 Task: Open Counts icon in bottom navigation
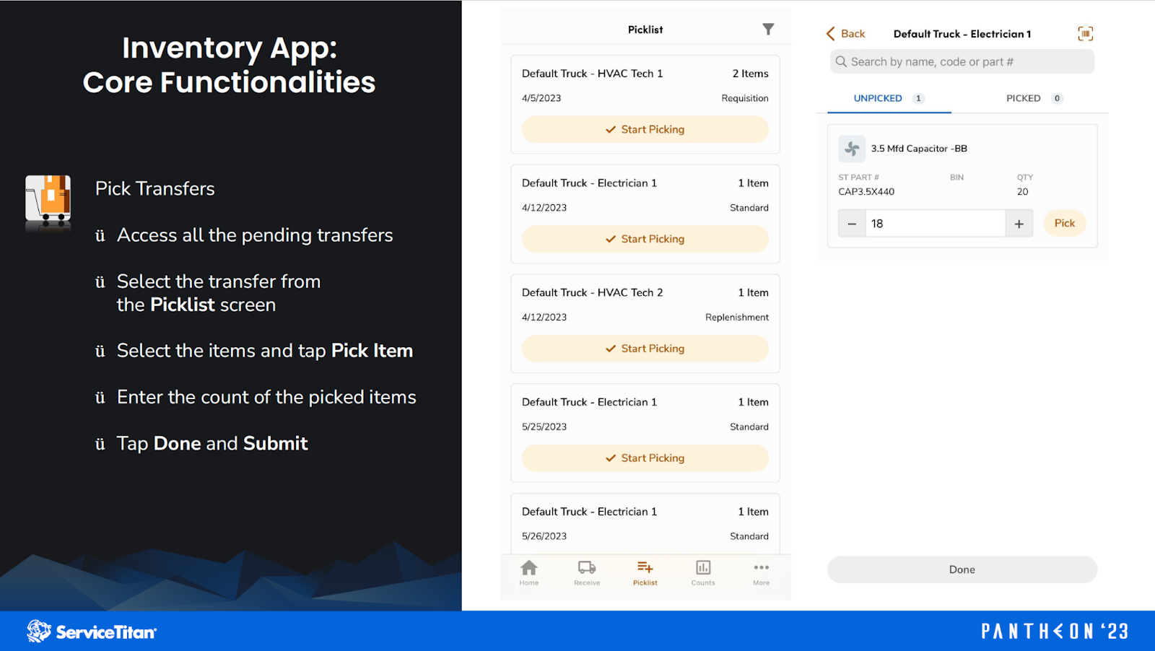click(703, 572)
